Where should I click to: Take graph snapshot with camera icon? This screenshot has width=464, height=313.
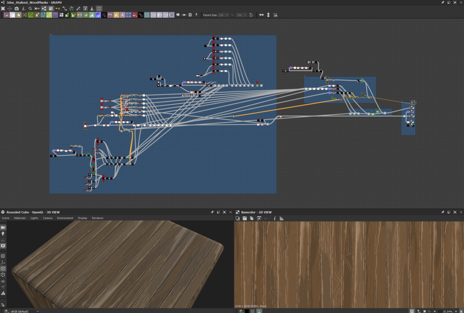[x=17, y=9]
